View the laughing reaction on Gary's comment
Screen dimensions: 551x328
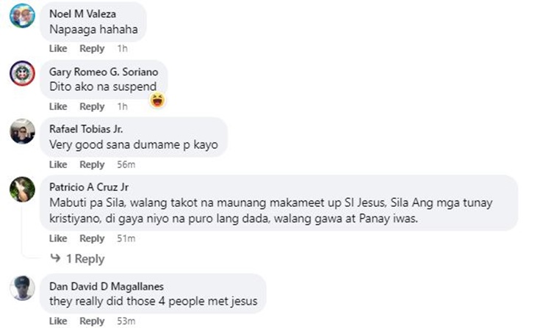coord(157,100)
